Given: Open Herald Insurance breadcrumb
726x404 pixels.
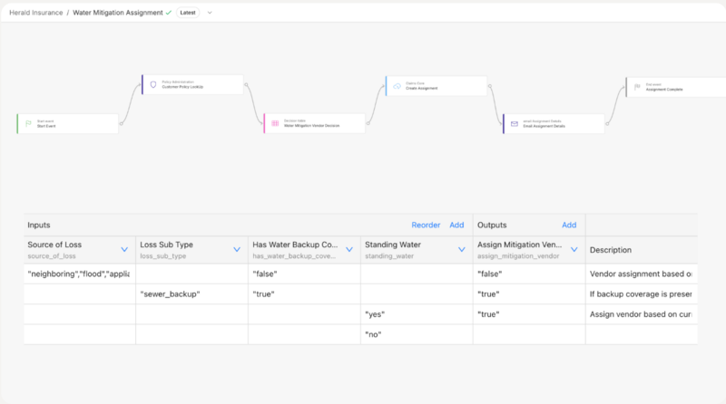Looking at the screenshot, I should pyautogui.click(x=34, y=13).
